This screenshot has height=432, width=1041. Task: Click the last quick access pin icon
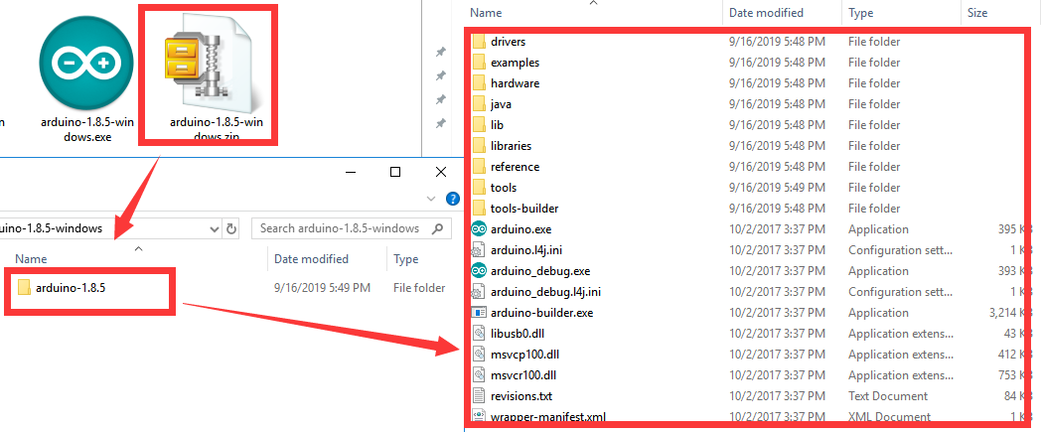point(440,123)
